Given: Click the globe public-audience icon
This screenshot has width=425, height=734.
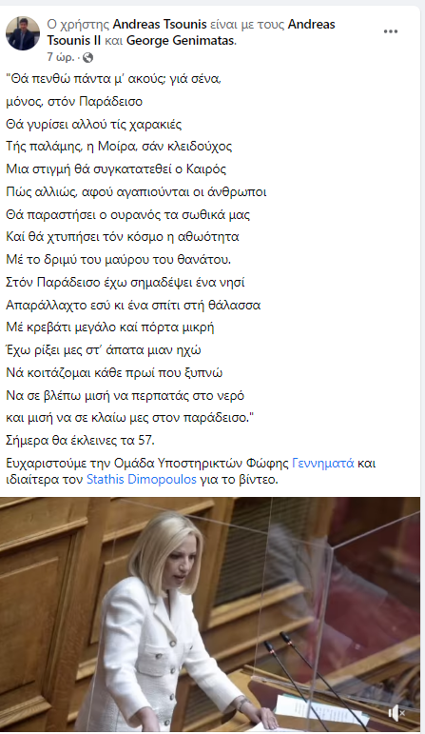Looking at the screenshot, I should [x=87, y=57].
